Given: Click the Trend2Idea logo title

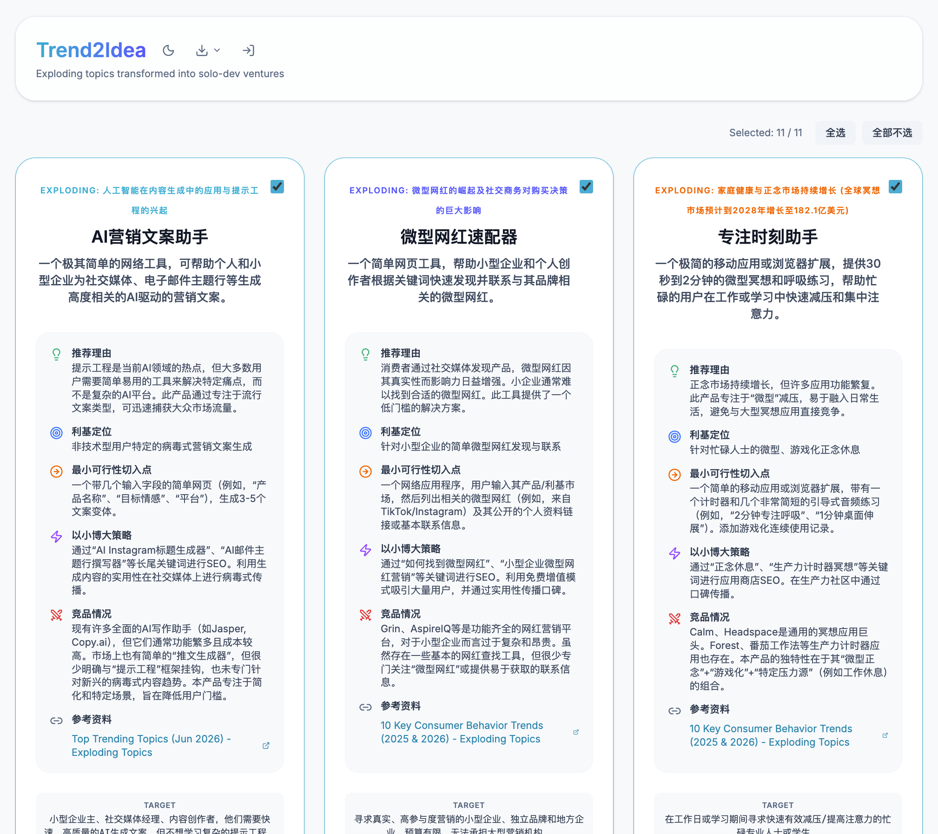Looking at the screenshot, I should coord(91,50).
